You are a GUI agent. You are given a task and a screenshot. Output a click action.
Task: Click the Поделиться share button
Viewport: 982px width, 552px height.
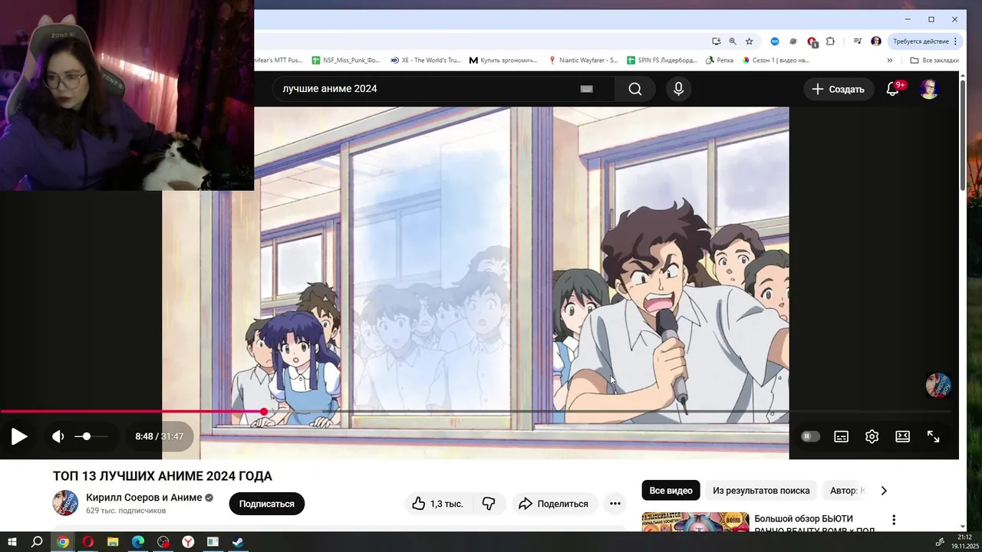pyautogui.click(x=554, y=504)
